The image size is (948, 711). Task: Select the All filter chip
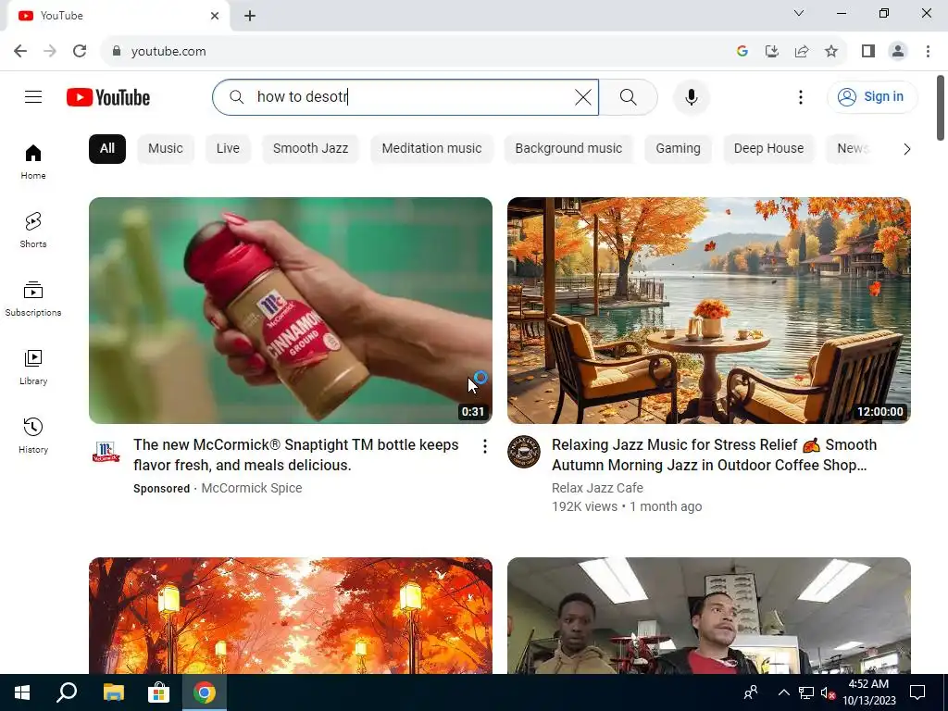pyautogui.click(x=107, y=149)
